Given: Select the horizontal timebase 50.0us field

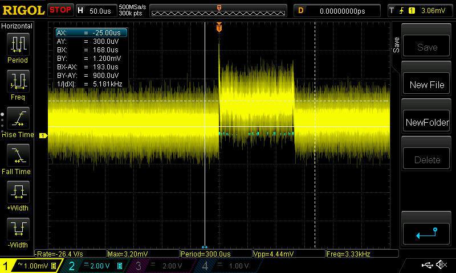Looking at the screenshot, I should tap(96, 11).
